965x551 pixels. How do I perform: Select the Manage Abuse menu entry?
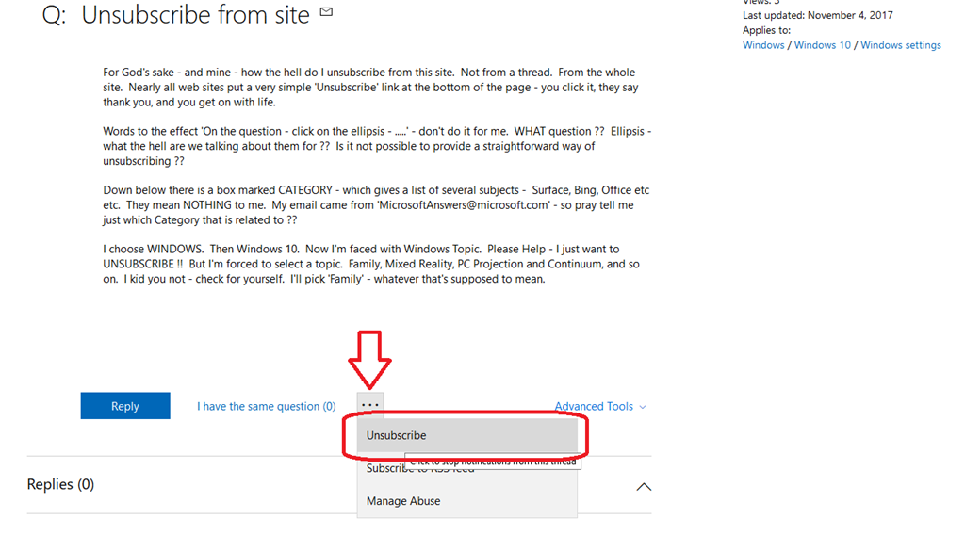[402, 500]
